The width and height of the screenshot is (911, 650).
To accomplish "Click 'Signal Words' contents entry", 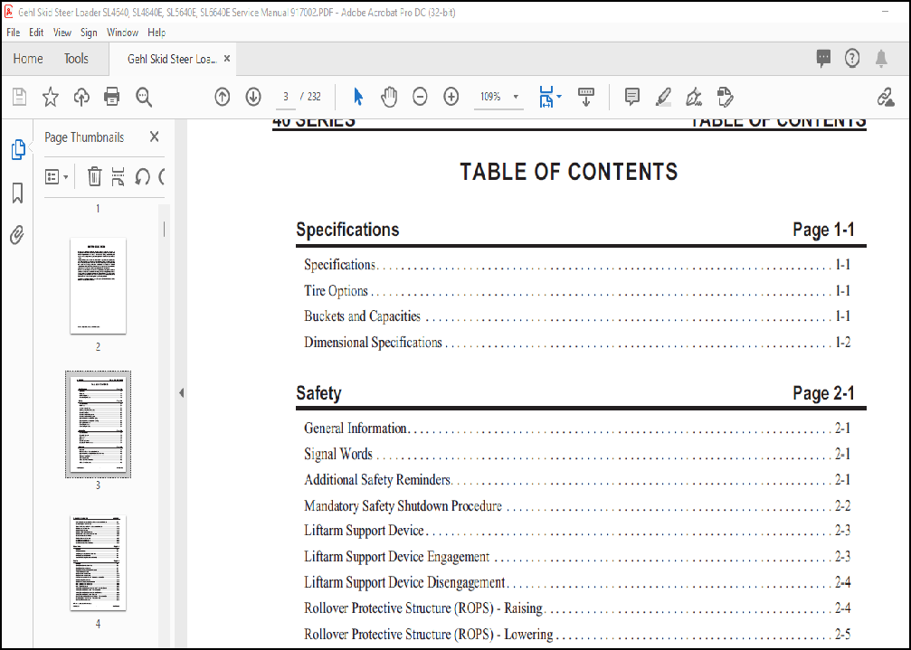I will [x=338, y=454].
